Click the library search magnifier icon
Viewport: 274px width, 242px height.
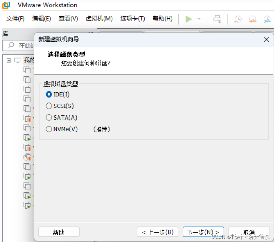[x=11, y=45]
